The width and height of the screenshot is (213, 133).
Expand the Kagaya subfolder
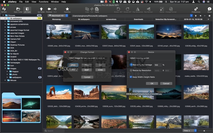pyautogui.click(x=7, y=71)
